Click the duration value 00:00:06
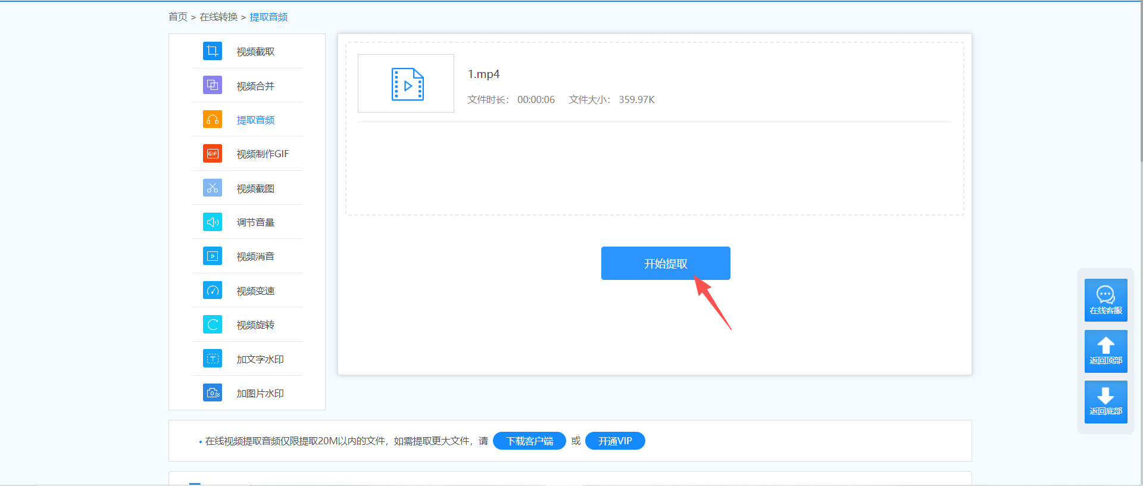The image size is (1143, 486). click(536, 99)
